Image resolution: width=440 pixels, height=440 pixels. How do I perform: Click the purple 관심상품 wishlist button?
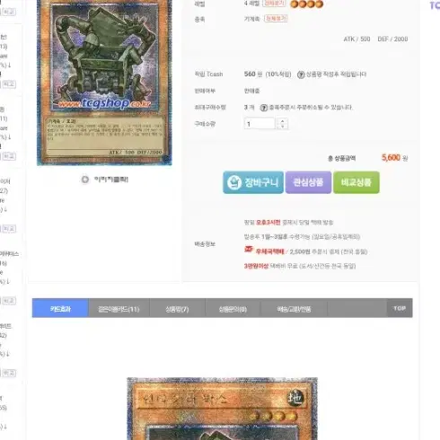[308, 182]
